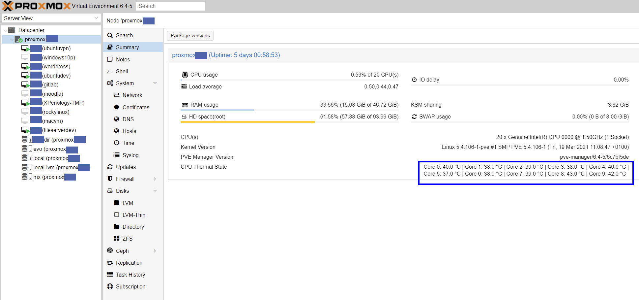Select the windows10p VM icon
Image resolution: width=639 pixels, height=300 pixels.
pos(25,57)
